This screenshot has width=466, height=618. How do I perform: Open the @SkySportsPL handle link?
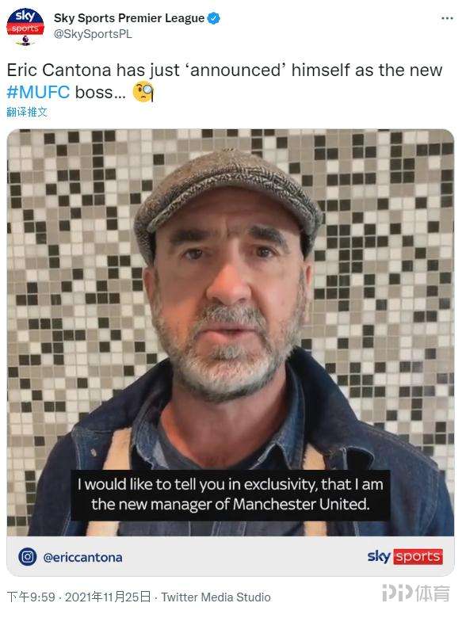tap(93, 34)
